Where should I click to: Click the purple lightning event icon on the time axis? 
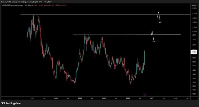pos(145,95)
